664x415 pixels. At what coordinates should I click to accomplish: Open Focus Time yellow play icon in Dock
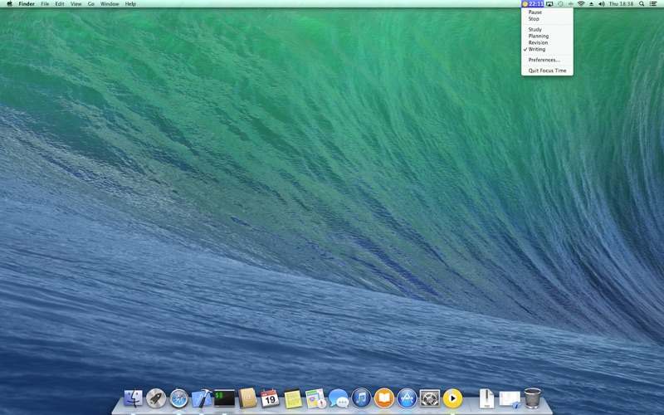[x=452, y=398]
